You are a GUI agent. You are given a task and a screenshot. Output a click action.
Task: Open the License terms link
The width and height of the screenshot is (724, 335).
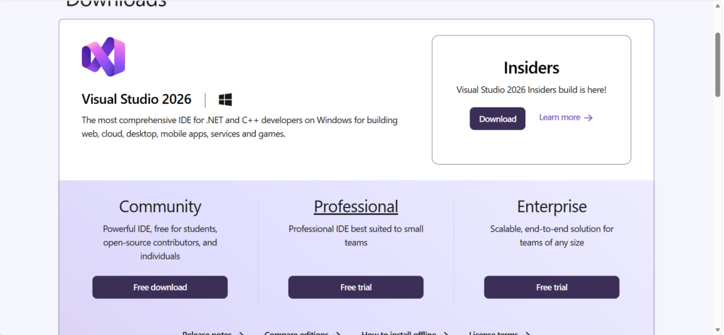click(x=500, y=333)
